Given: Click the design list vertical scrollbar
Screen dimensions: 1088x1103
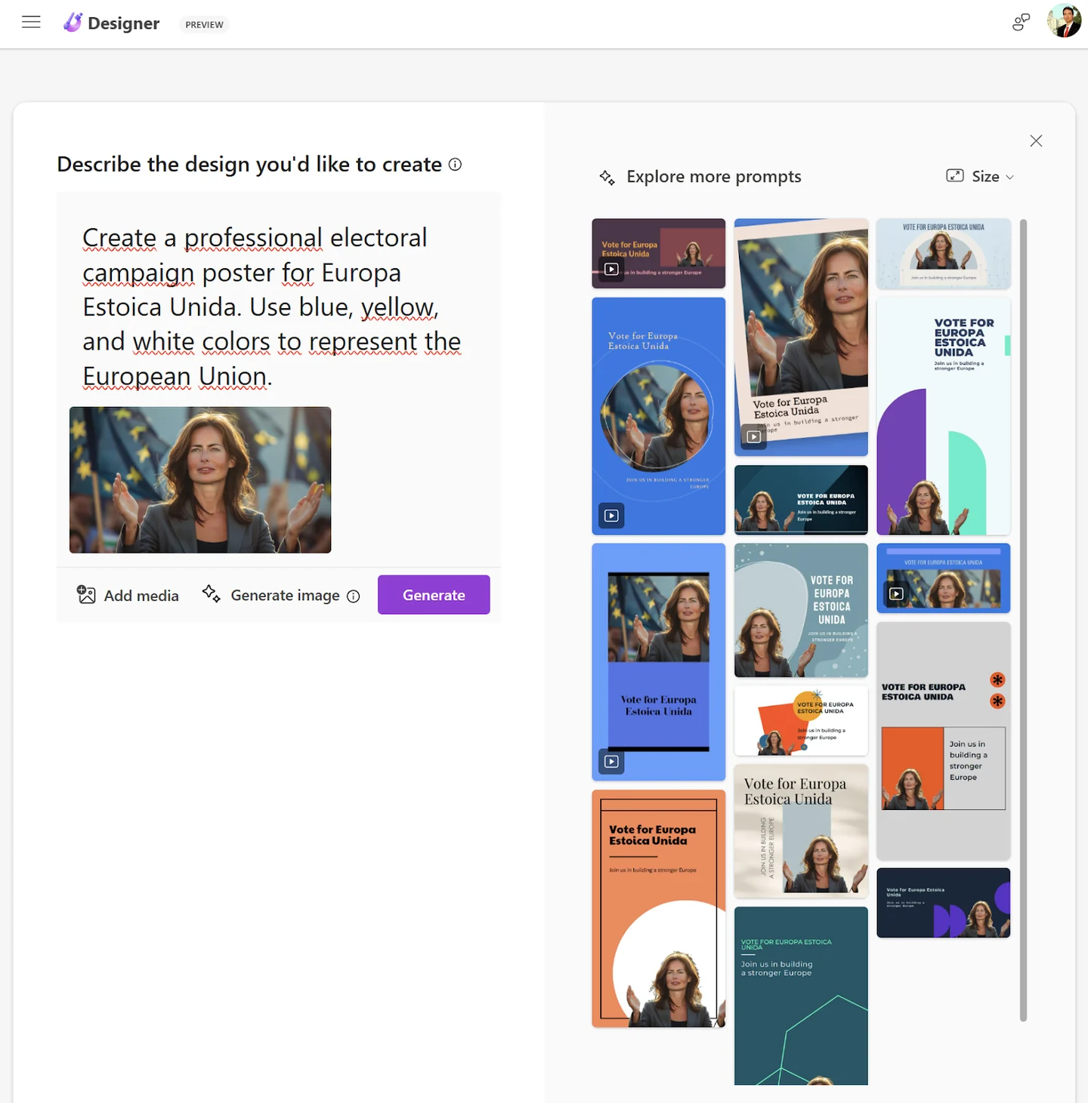Looking at the screenshot, I should coord(1023,620).
